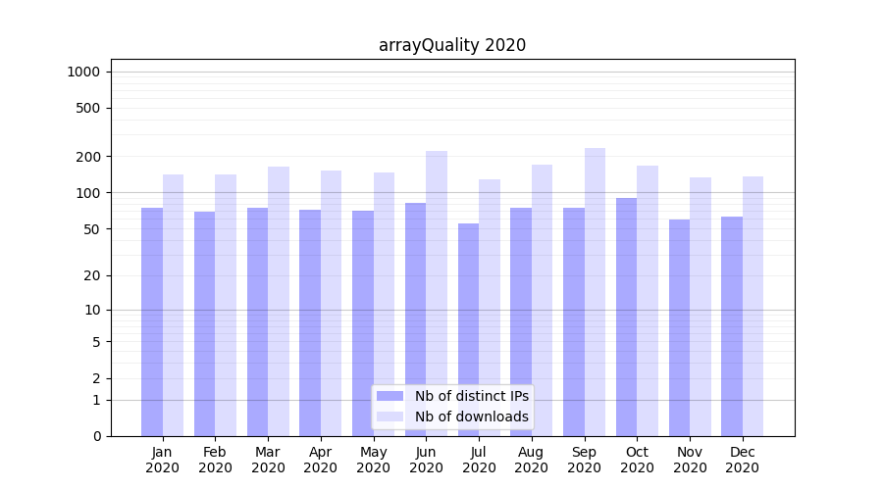Click the Oct 2020 distinct IPs bar
The width and height of the screenshot is (883, 490).
pyautogui.click(x=627, y=317)
